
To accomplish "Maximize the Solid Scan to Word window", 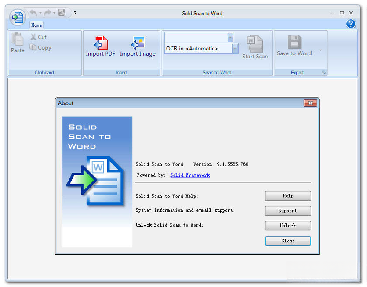I will point(342,13).
